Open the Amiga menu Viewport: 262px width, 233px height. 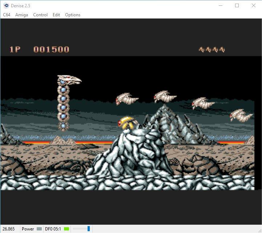click(x=21, y=15)
